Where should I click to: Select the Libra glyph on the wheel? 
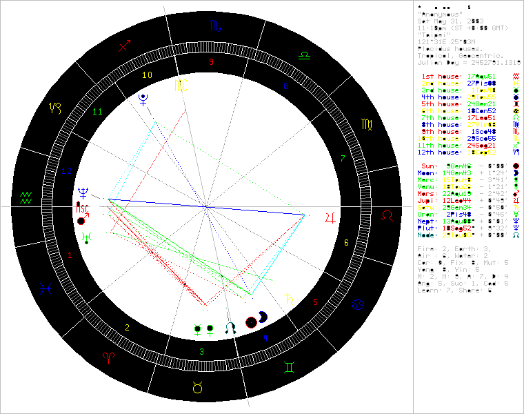(304, 55)
